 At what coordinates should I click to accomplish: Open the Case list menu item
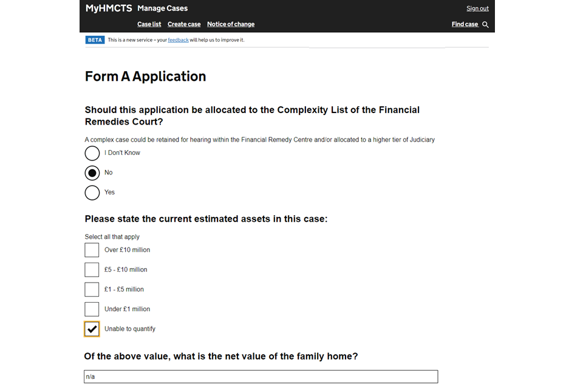(x=149, y=24)
